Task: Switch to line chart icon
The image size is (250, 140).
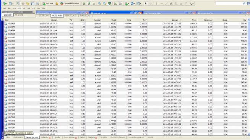Action: coord(94,3)
